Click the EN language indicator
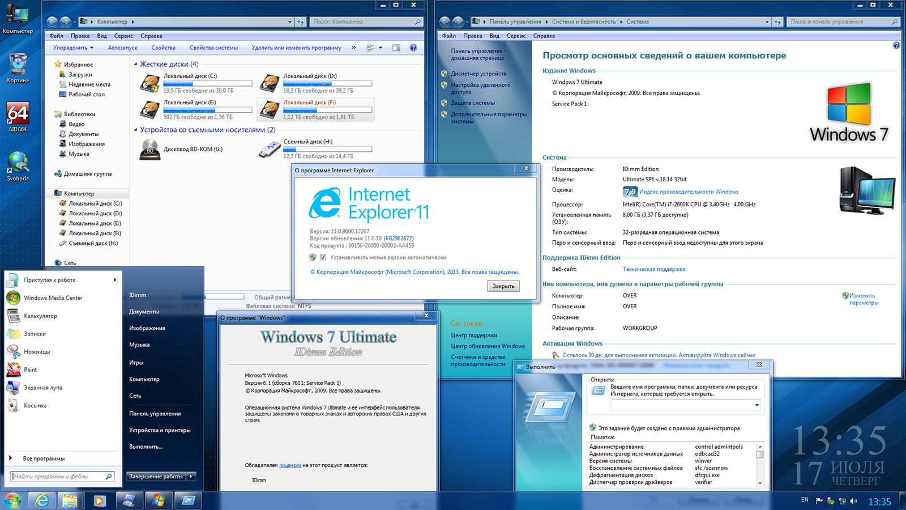The width and height of the screenshot is (906, 510). tap(805, 500)
